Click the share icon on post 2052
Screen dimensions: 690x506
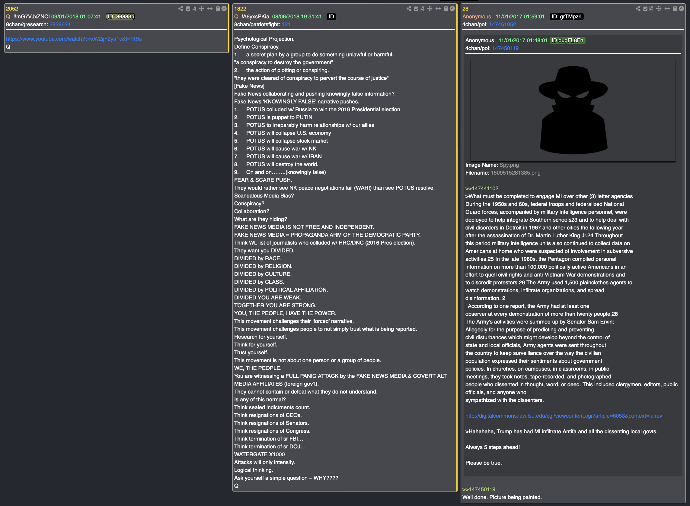180,8
